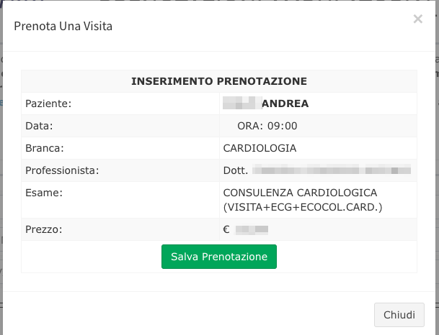Click the blurred price amount
This screenshot has width=439, height=335.
point(252,230)
